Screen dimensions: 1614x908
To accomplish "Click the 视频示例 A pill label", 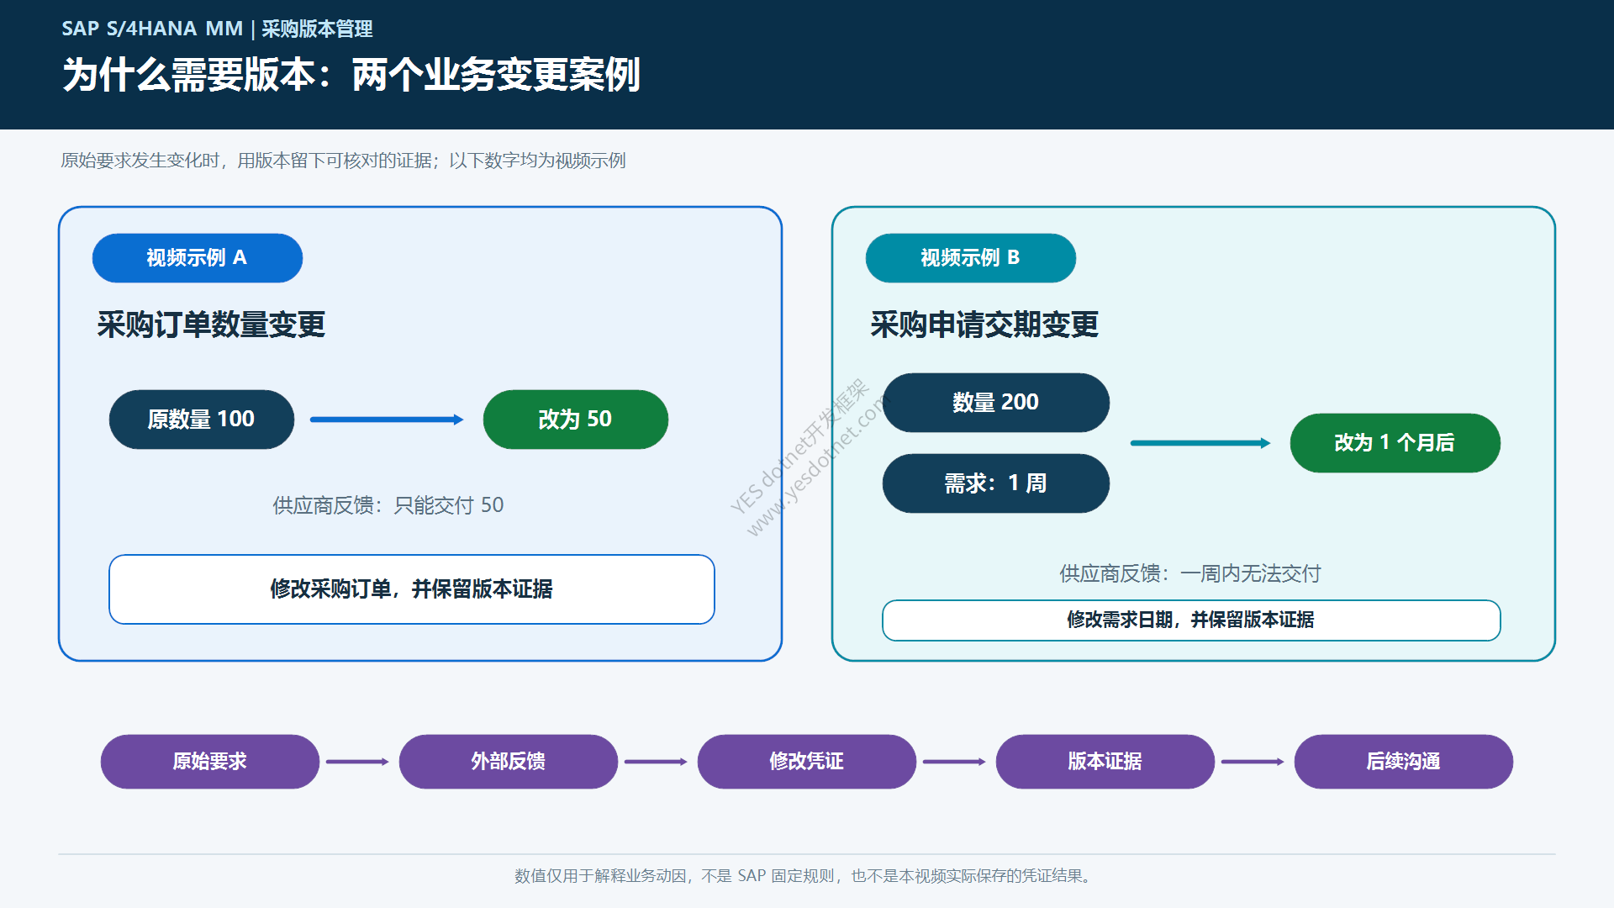I will (x=198, y=258).
